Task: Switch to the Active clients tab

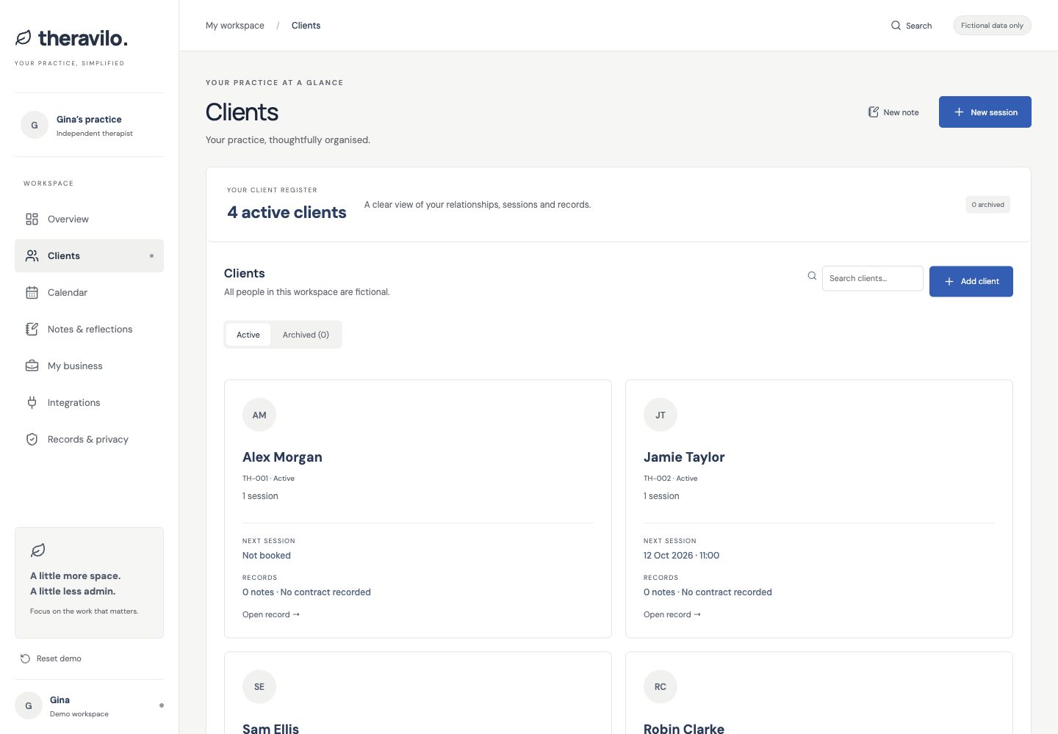Action: [x=248, y=335]
